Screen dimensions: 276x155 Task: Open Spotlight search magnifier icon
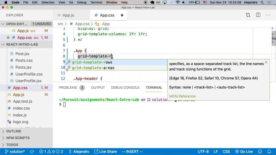click(262, 3)
